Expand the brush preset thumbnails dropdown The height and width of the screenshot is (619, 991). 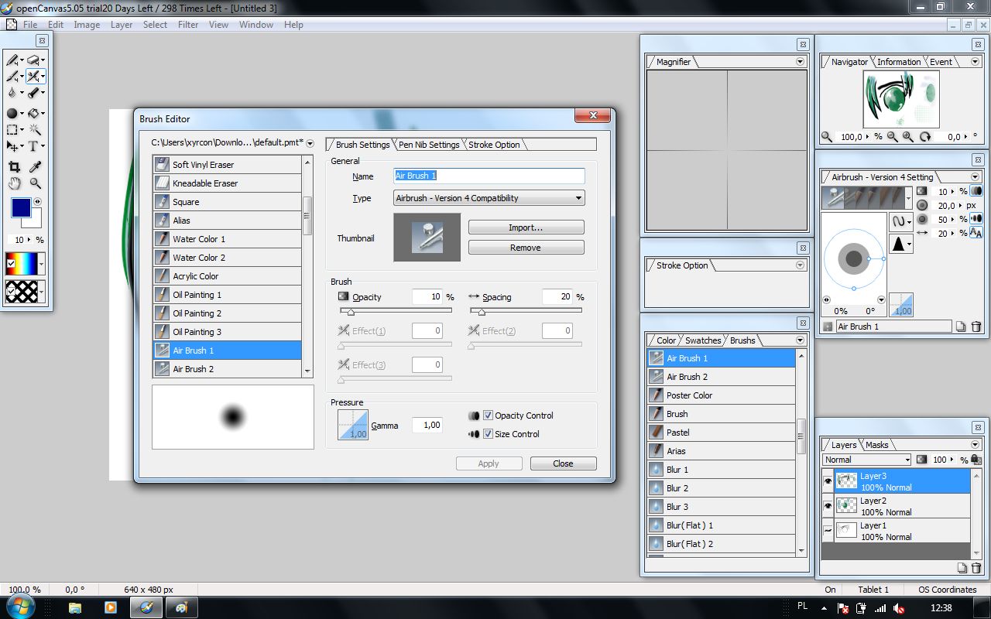pyautogui.click(x=910, y=197)
